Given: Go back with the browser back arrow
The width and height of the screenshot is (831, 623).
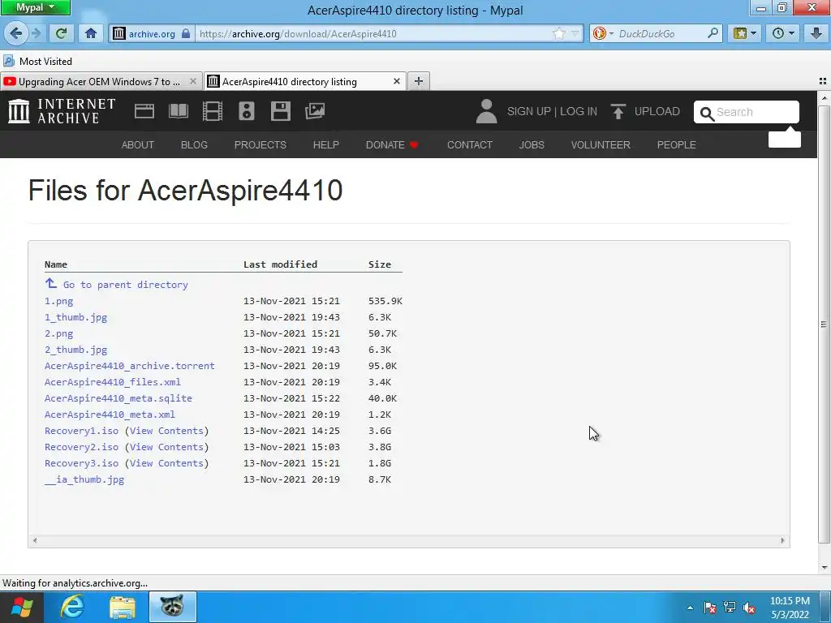Looking at the screenshot, I should tap(16, 33).
